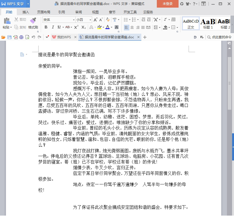234x224 pixels.
Task: Apply the yellow text highlight color
Action: (x=99, y=27)
